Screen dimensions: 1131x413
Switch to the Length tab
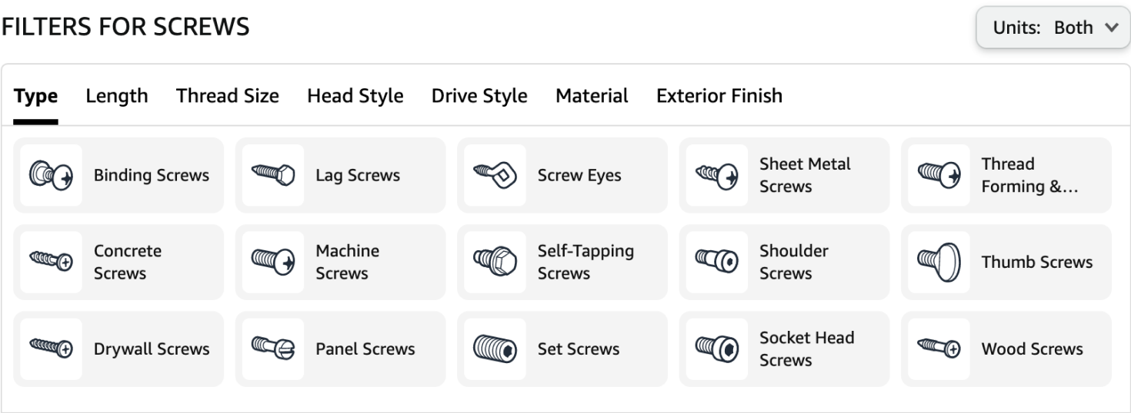click(x=117, y=96)
